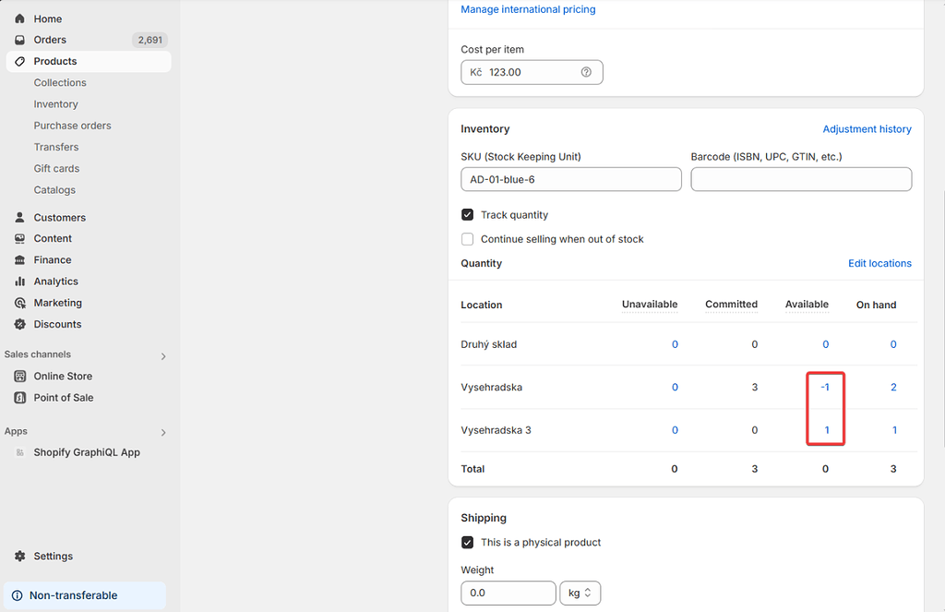Enable Continue selling when out of stock

467,238
